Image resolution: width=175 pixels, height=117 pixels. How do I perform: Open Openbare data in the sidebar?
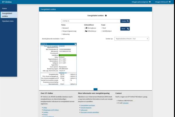8,21
